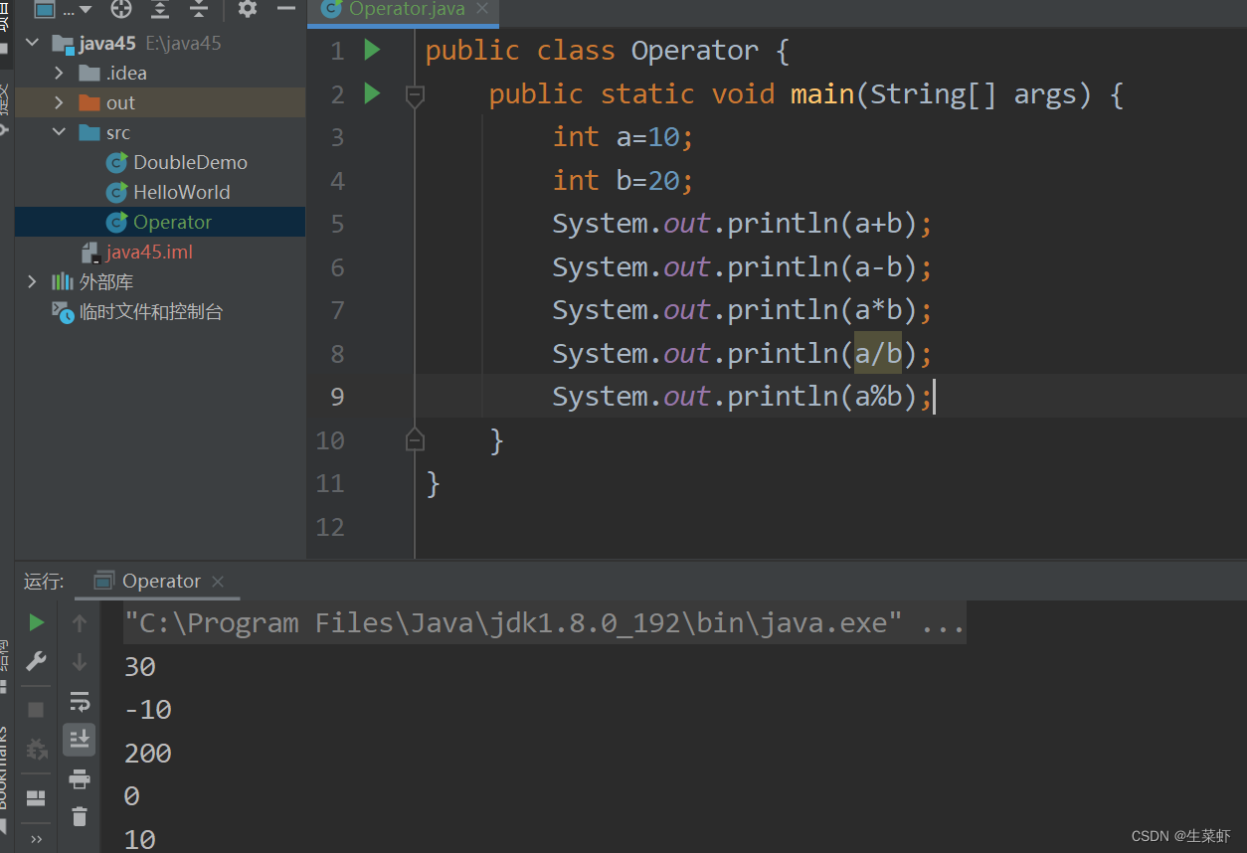1247x853 pixels.
Task: Close the Operator.java editor tab
Action: point(483,9)
